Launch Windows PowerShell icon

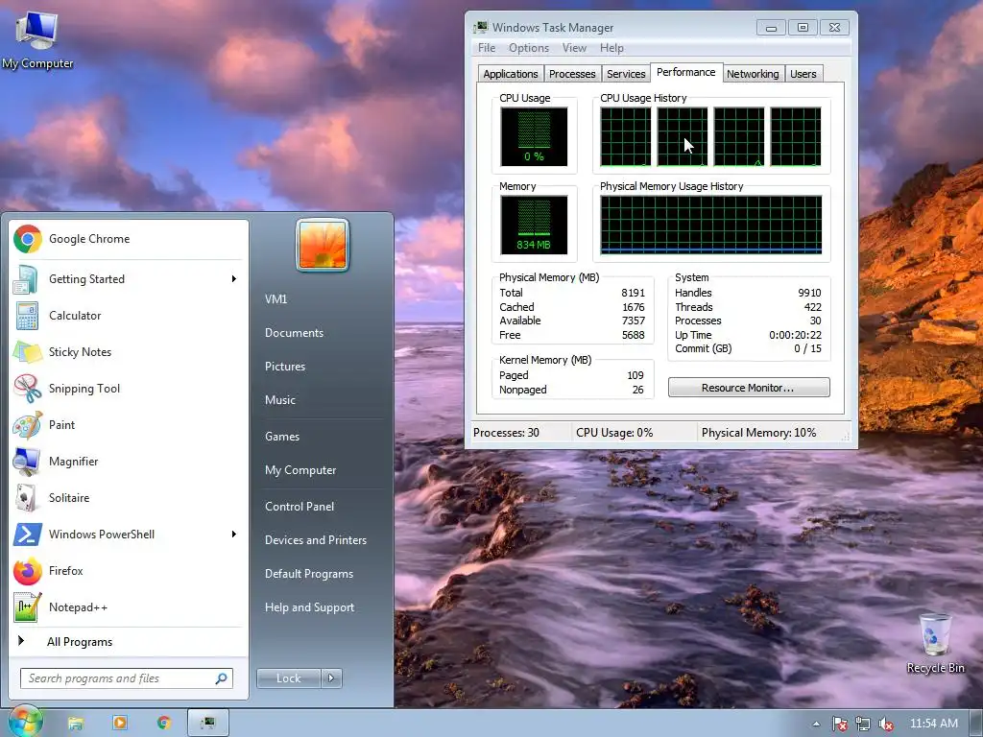click(28, 535)
